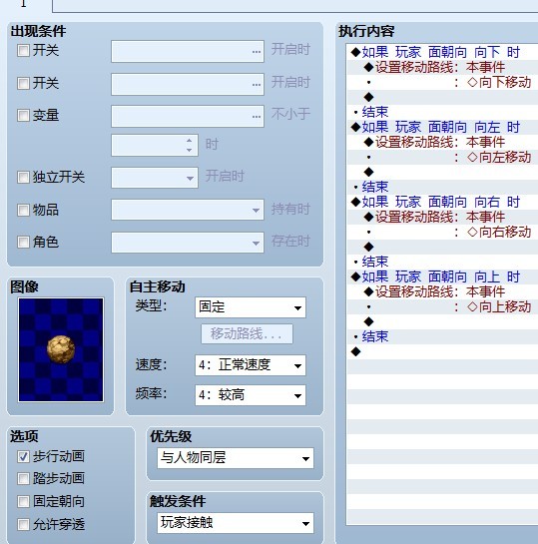This screenshot has width=538, height=544.
Task: Open the 频率 dropdown showing 较高
Action: pyautogui.click(x=251, y=395)
